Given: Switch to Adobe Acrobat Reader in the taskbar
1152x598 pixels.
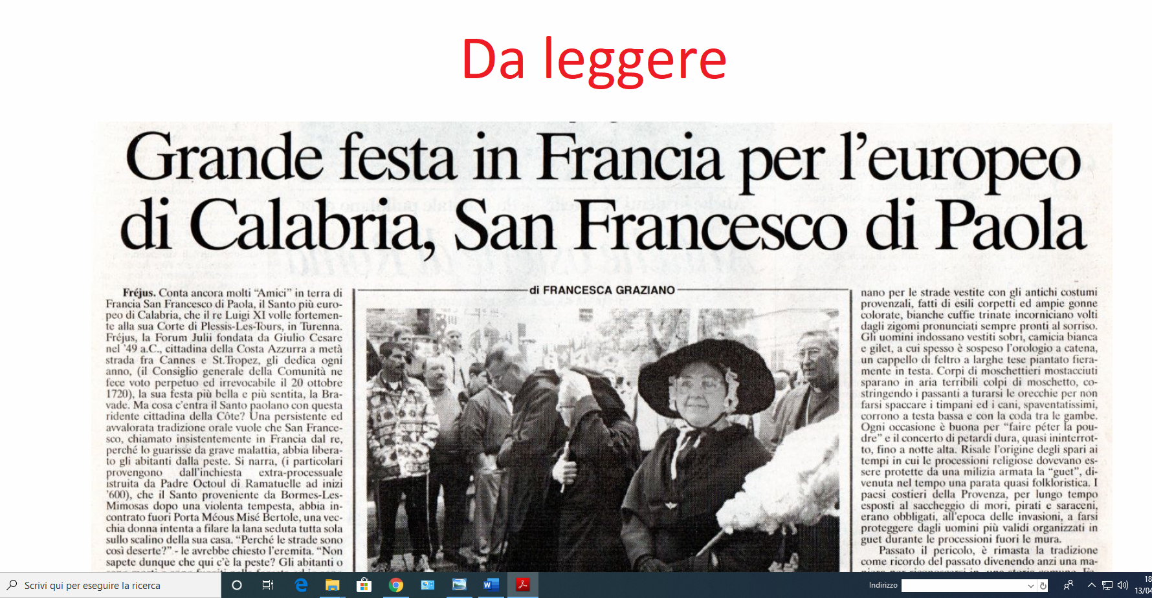Looking at the screenshot, I should pos(523,584).
